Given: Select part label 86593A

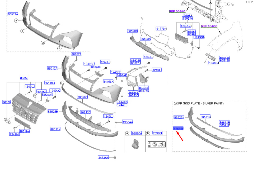Looking at the screenshot, I should tap(146, 39).
